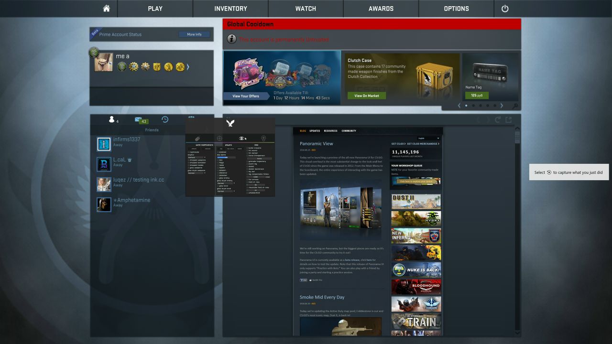This screenshot has height=344, width=612.
Task: Open the English language dropdown on blog
Action: pyautogui.click(x=428, y=139)
